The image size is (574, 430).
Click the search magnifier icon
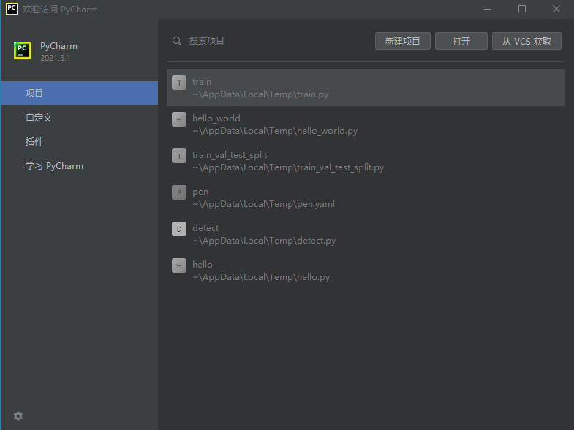point(177,41)
